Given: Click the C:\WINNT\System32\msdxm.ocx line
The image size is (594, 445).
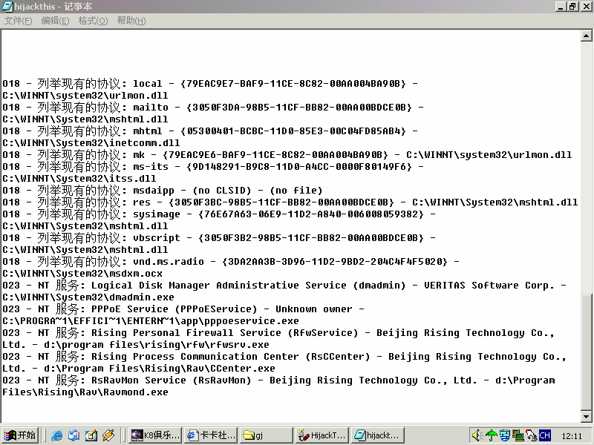Looking at the screenshot, I should 82,274.
